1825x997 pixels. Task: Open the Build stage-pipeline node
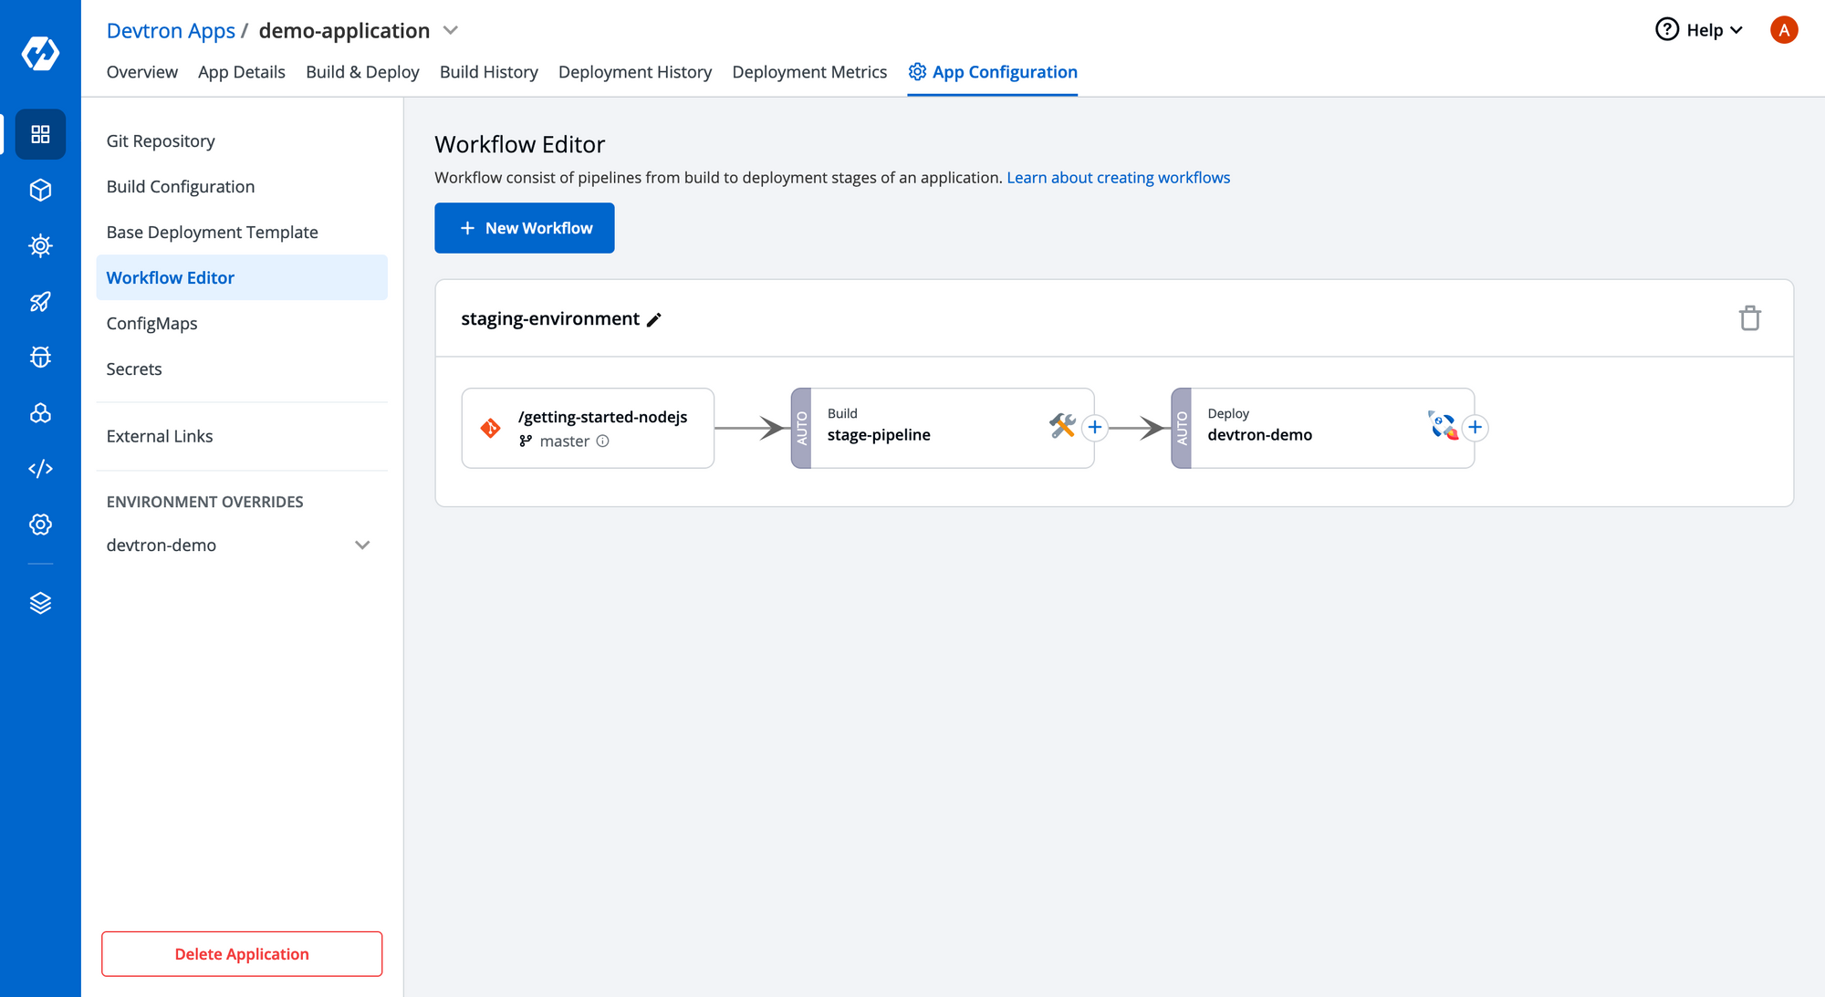coord(943,429)
